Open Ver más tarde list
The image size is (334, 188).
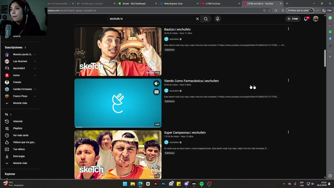pos(20,135)
